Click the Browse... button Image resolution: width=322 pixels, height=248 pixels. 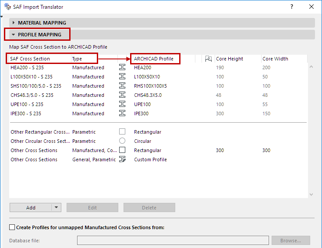pyautogui.click(x=291, y=241)
